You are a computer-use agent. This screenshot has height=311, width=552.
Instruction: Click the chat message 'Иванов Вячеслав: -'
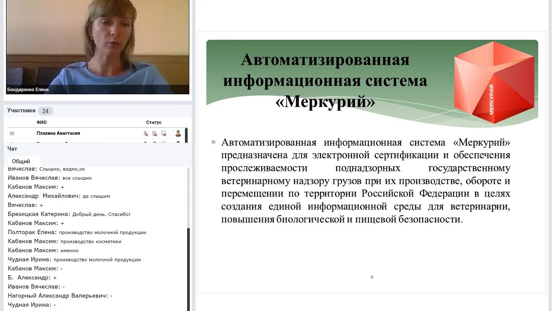coord(36,287)
